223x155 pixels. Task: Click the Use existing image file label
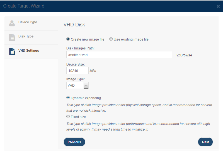(131, 39)
